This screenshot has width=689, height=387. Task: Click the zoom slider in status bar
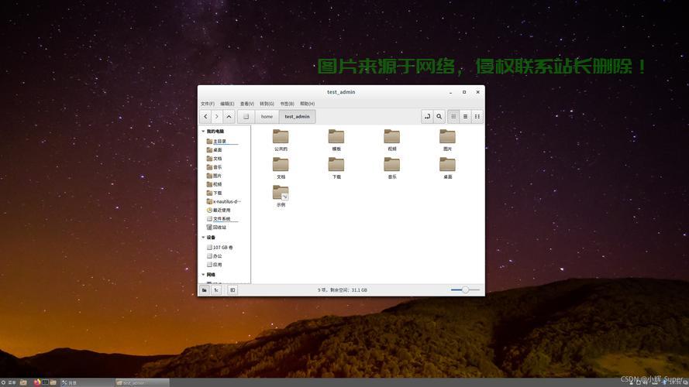(465, 290)
